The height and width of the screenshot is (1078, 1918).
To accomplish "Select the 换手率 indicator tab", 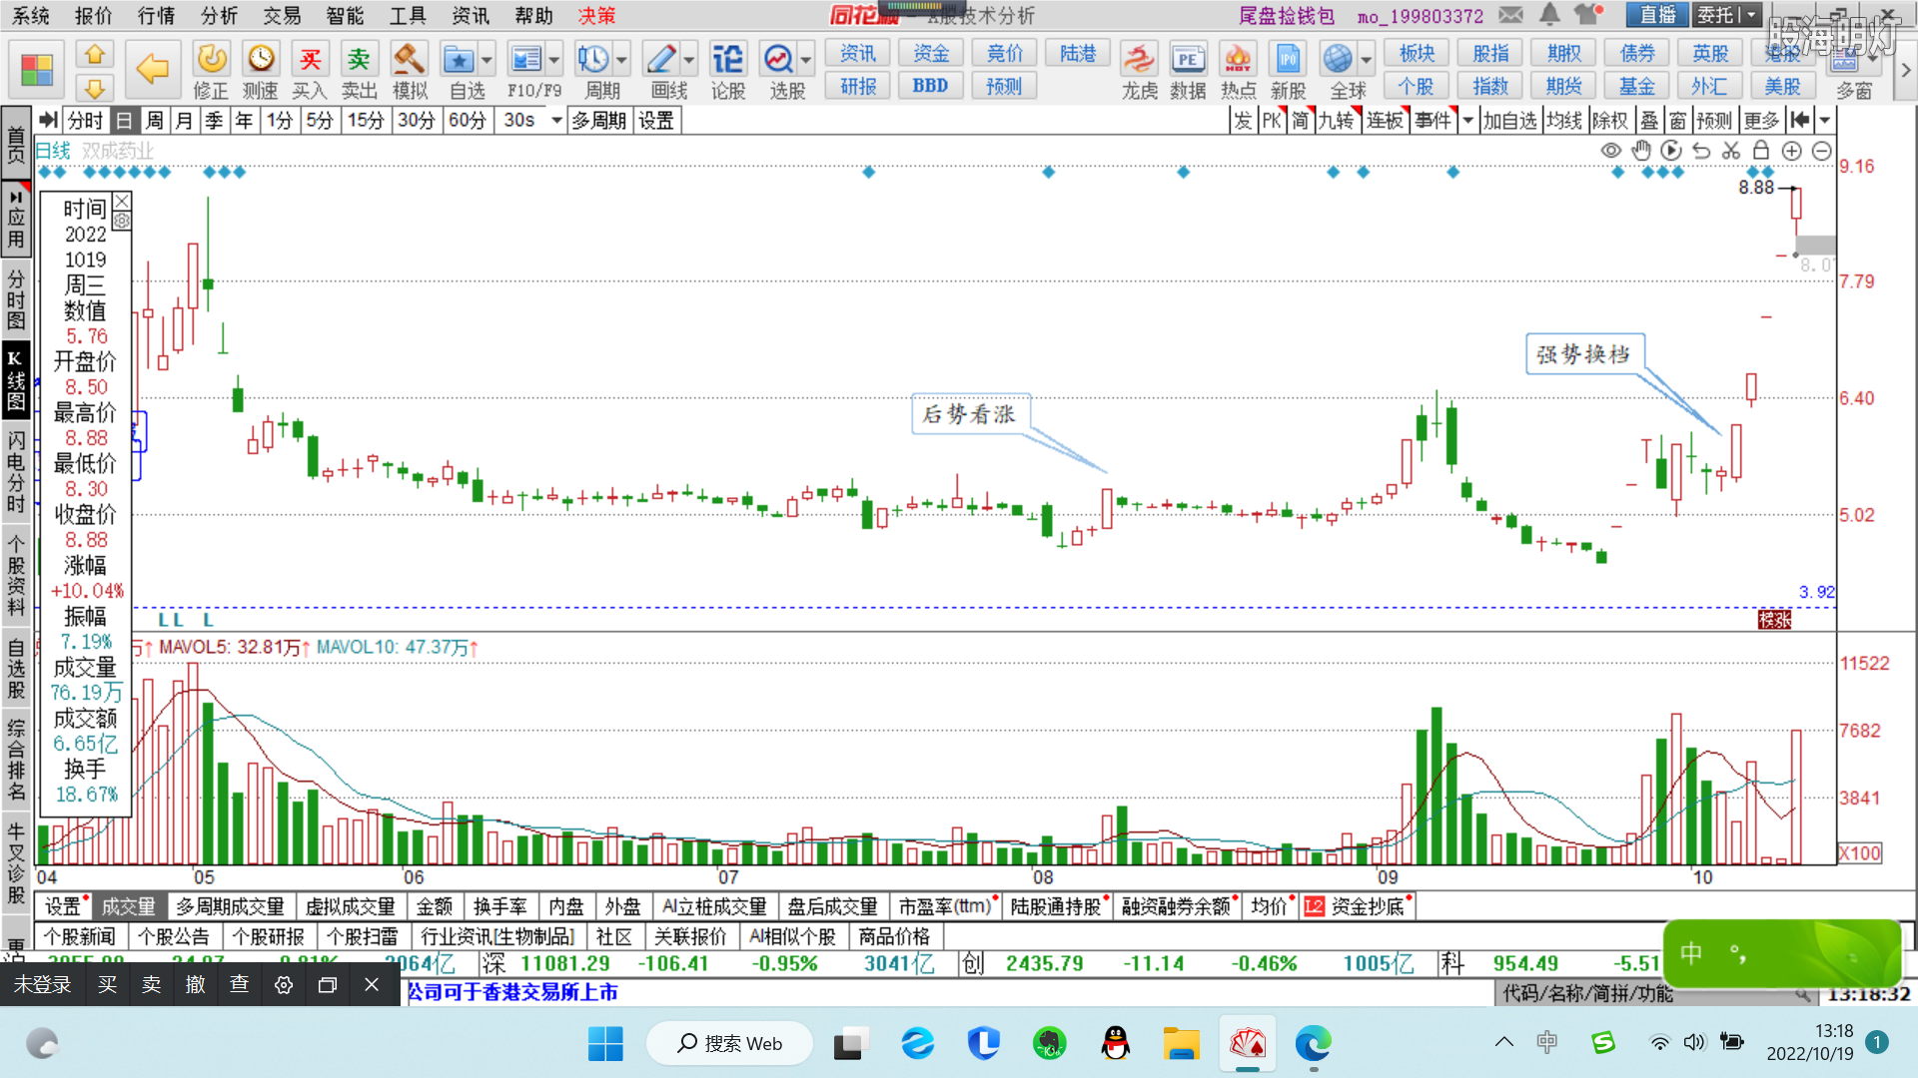I will 500,906.
